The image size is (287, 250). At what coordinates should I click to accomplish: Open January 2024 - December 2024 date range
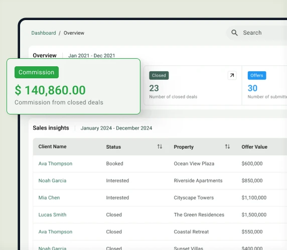(x=116, y=128)
